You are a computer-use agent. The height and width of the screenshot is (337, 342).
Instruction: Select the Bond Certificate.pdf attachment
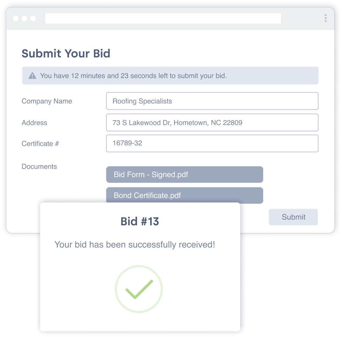[x=184, y=195]
